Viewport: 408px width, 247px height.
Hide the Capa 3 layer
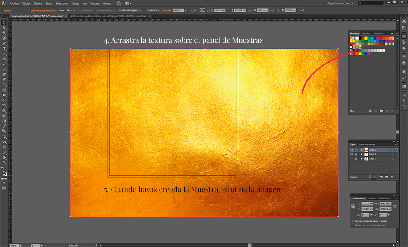pyautogui.click(x=352, y=154)
